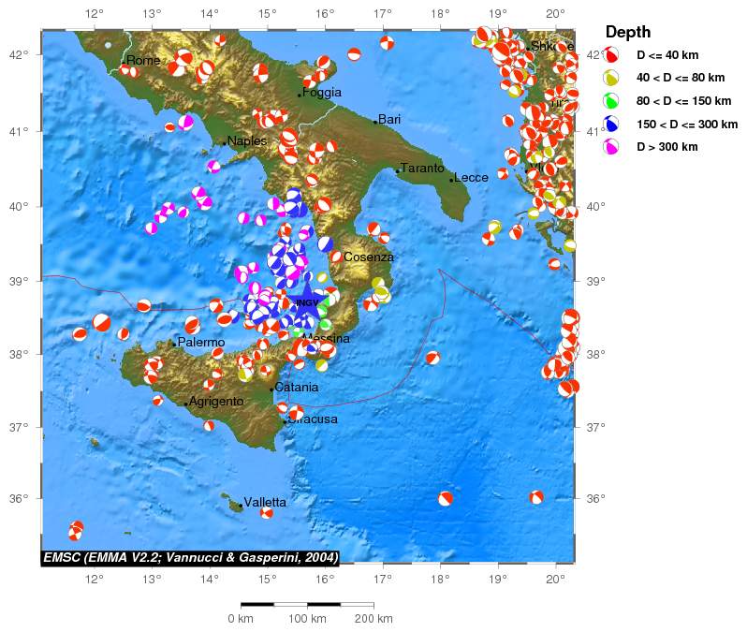The image size is (747, 632).
Task: Click the 'D <= 40 km' legend text
Action: pyautogui.click(x=667, y=56)
